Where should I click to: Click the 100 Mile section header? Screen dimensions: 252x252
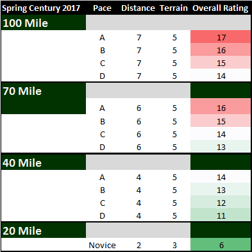coord(44,22)
